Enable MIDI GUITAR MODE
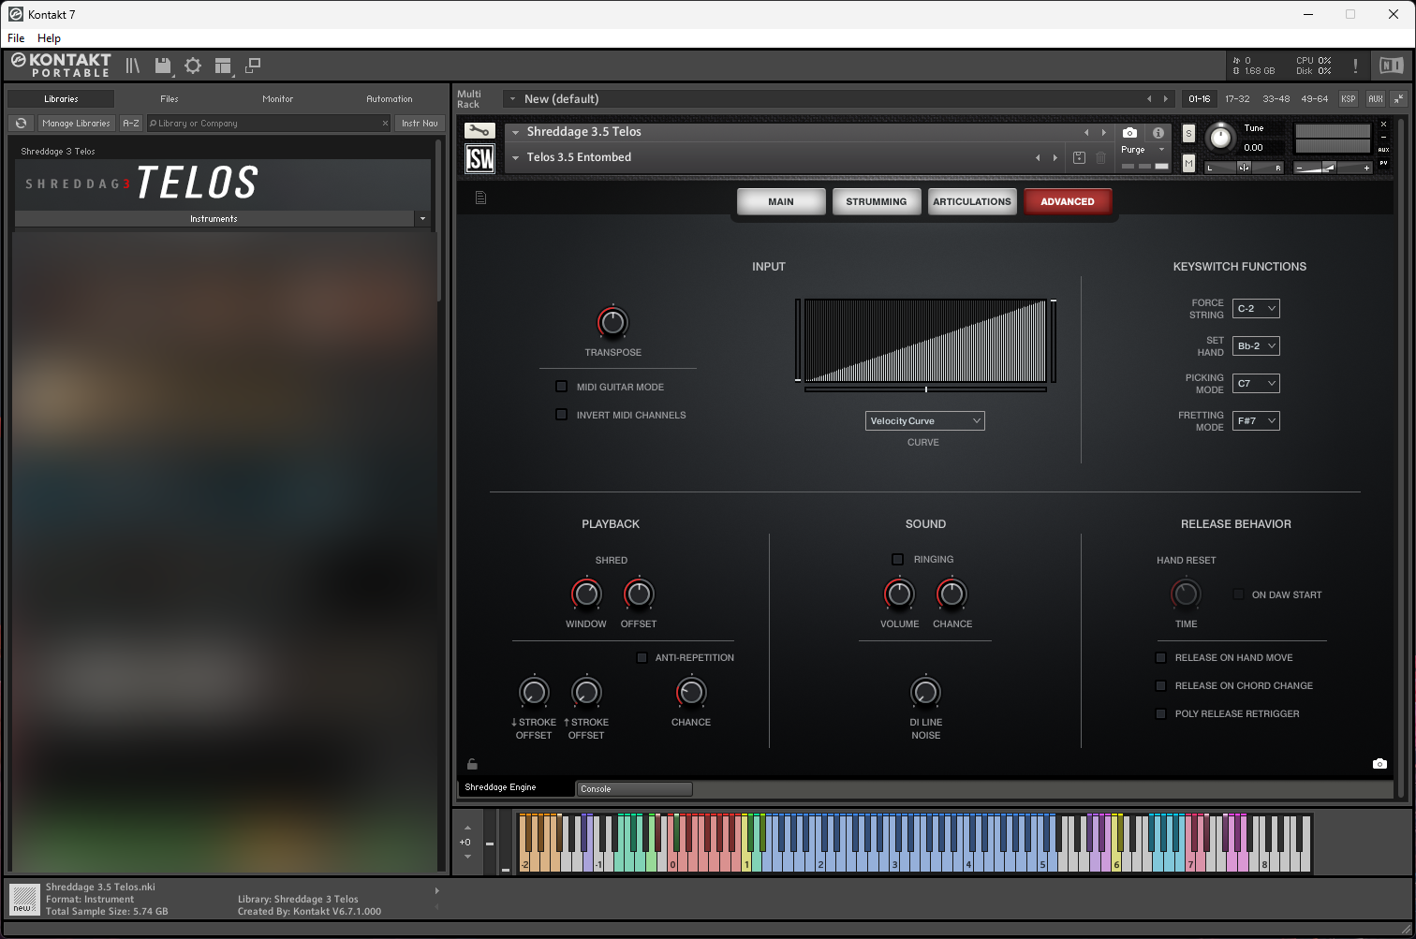 [x=561, y=386]
